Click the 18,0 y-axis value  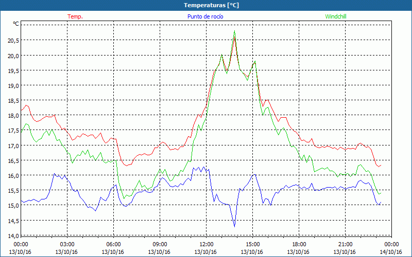click(x=12, y=115)
